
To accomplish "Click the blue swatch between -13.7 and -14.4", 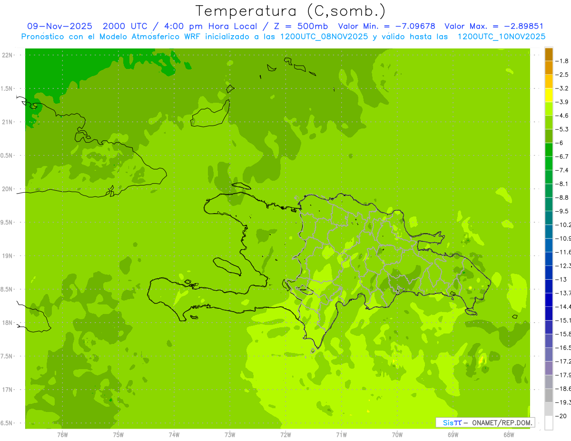I will tap(549, 300).
